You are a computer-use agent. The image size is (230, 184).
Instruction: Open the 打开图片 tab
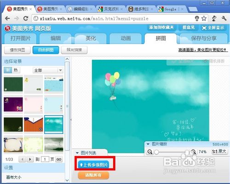click(x=21, y=39)
